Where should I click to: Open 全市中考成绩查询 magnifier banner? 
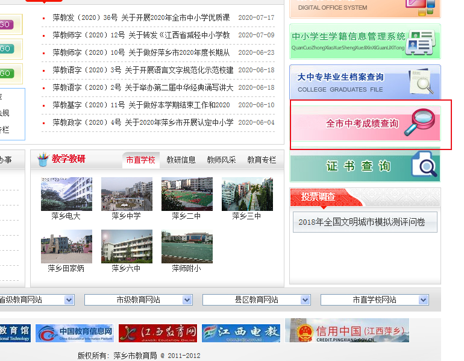point(365,123)
